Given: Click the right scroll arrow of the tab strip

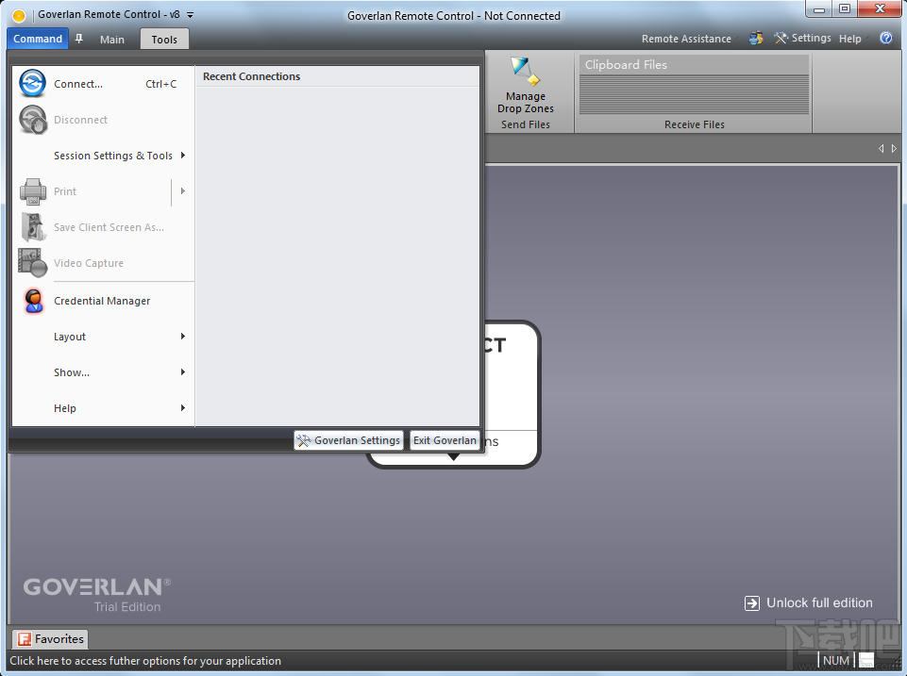Looking at the screenshot, I should [894, 148].
